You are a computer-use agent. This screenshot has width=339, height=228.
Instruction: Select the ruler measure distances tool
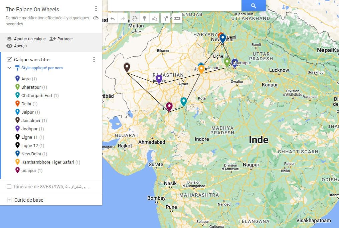(177, 19)
